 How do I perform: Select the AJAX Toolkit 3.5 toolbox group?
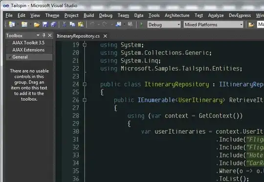28,43
